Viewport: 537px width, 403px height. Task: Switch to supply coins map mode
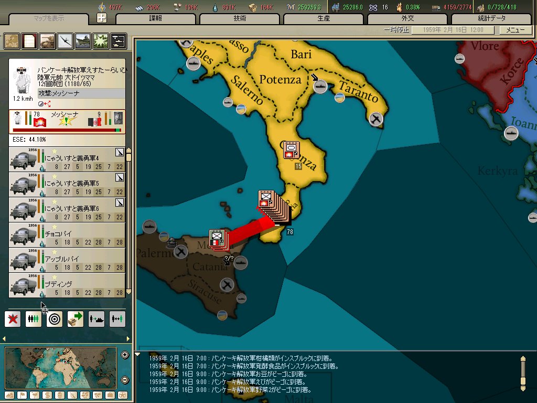click(x=60, y=395)
